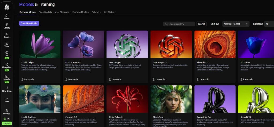
Task: Select the FLUX Schnell model title
Action: click(116, 117)
